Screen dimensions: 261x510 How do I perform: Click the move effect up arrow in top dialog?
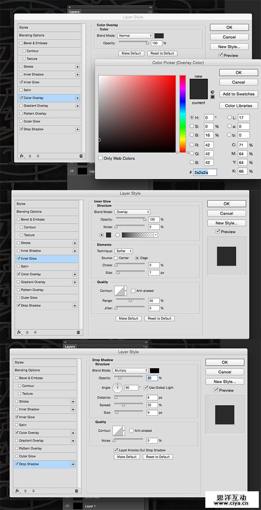pos(30,156)
